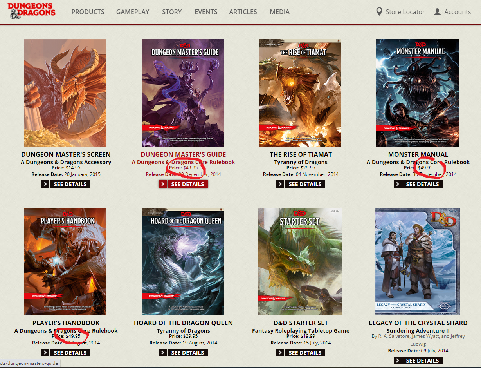Viewport: 481px width, 368px height.
Task: Select the D&D Starter Set cover image
Action: pos(299,261)
